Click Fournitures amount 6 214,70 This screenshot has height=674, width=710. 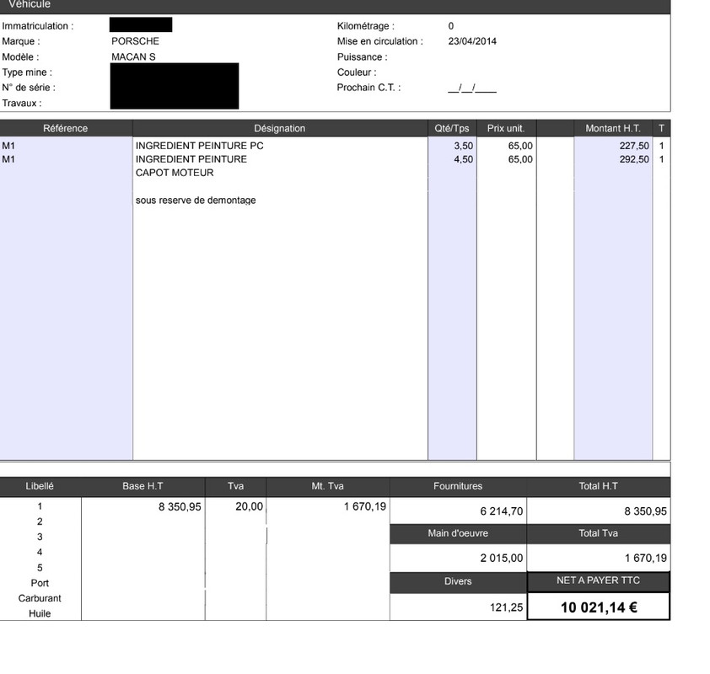pyautogui.click(x=501, y=511)
